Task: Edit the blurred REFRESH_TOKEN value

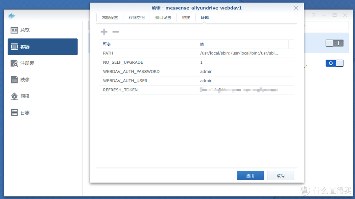Action: coord(239,90)
